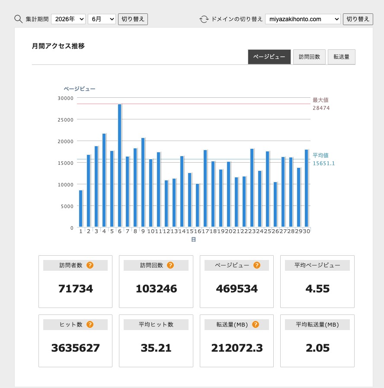
Task: Click the 訪問者数 value 71734
Action: 76,289
